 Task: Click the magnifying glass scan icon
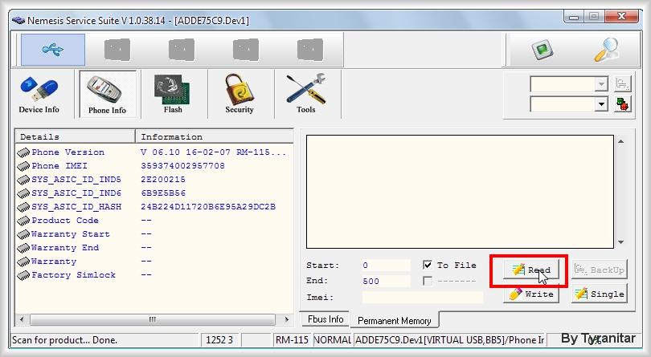coord(606,50)
